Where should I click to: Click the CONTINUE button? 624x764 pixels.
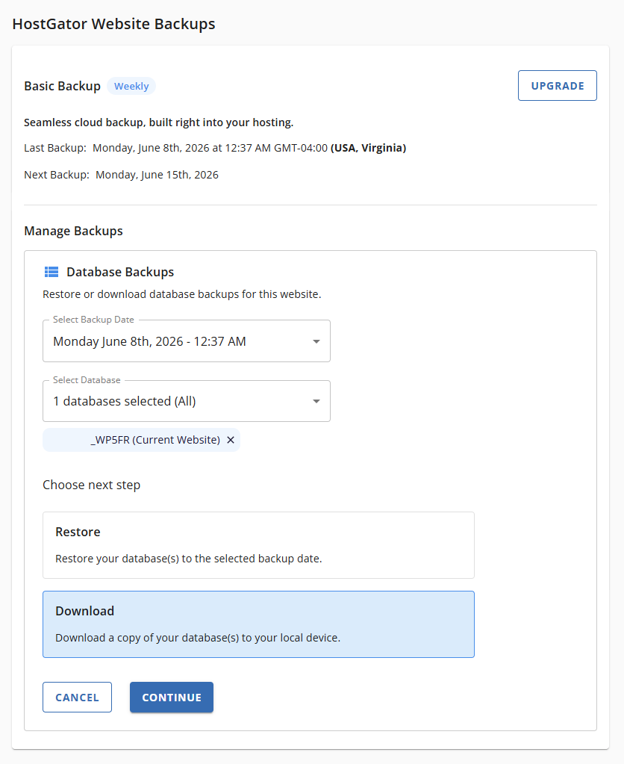point(172,698)
